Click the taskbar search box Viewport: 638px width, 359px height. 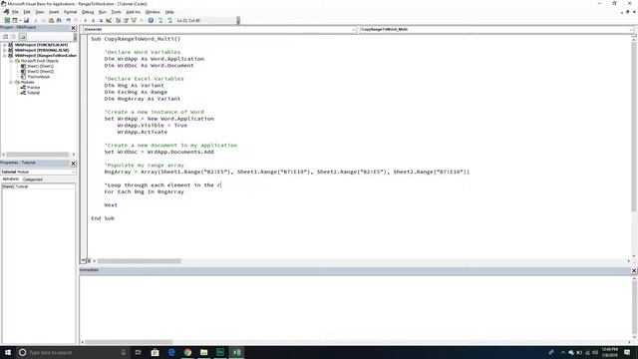73,352
